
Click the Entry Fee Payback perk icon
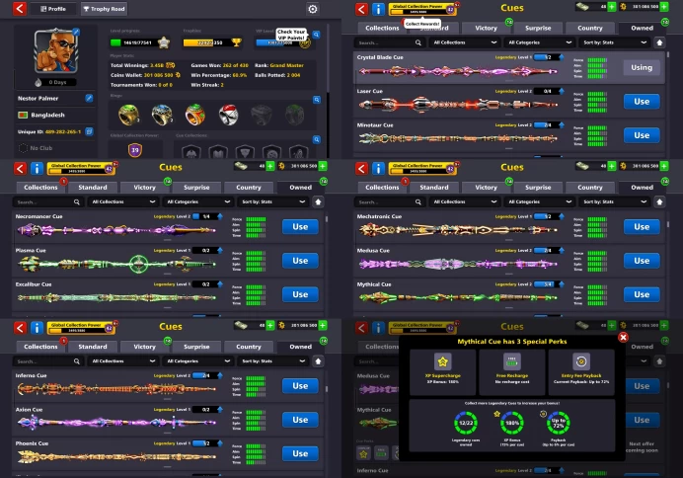pos(581,361)
